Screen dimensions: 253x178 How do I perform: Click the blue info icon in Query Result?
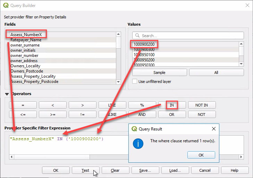[138, 144]
